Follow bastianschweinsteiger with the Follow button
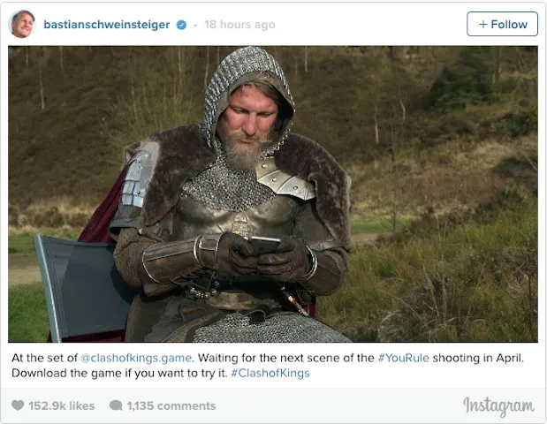The height and width of the screenshot is (424, 547). pyautogui.click(x=502, y=24)
